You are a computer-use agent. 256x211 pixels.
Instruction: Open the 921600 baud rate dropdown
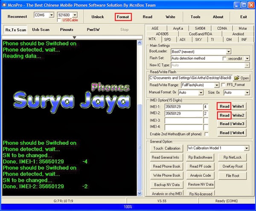tap(75, 15)
